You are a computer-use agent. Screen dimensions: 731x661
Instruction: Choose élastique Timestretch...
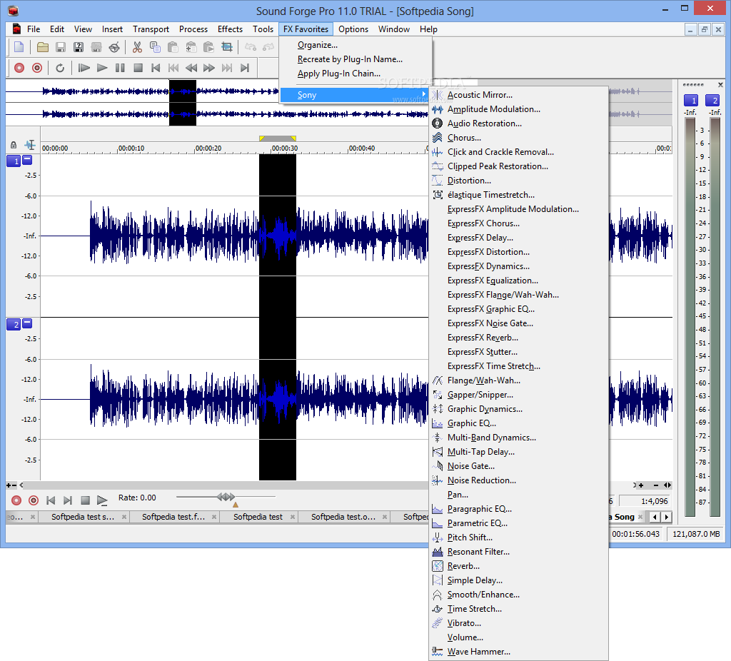[518, 195]
